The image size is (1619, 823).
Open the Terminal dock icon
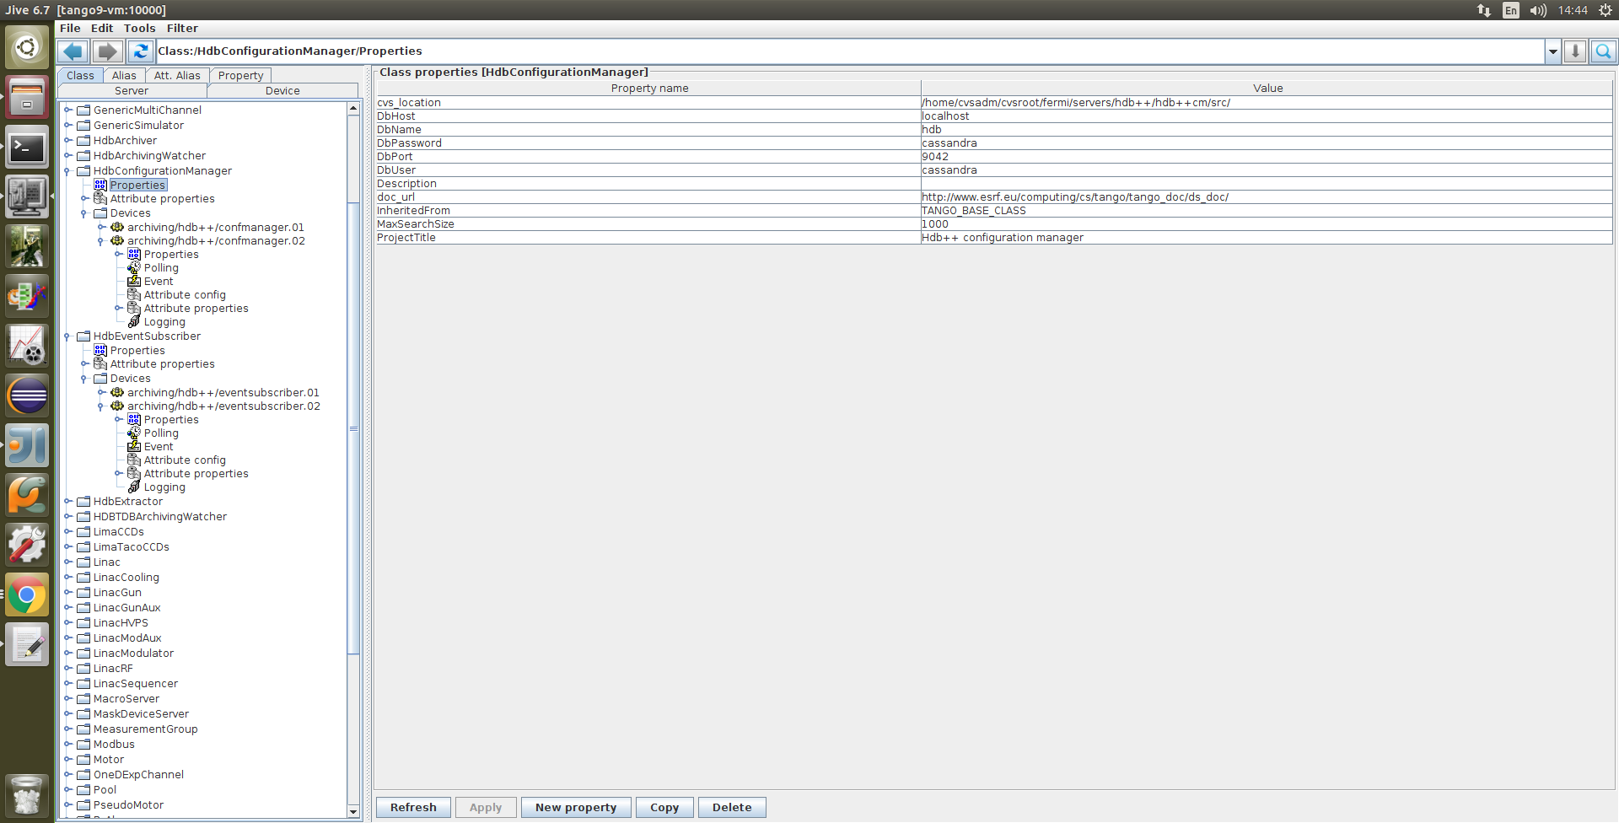coord(27,148)
